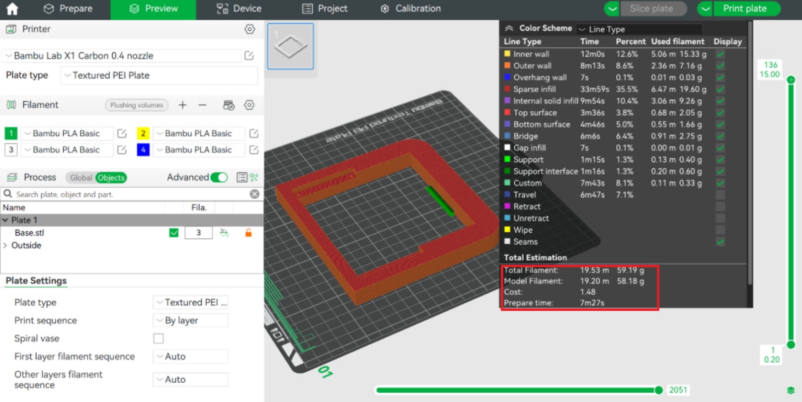Screen dimensions: 802x402
Task: Open printer preset dropdown
Action: point(122,56)
